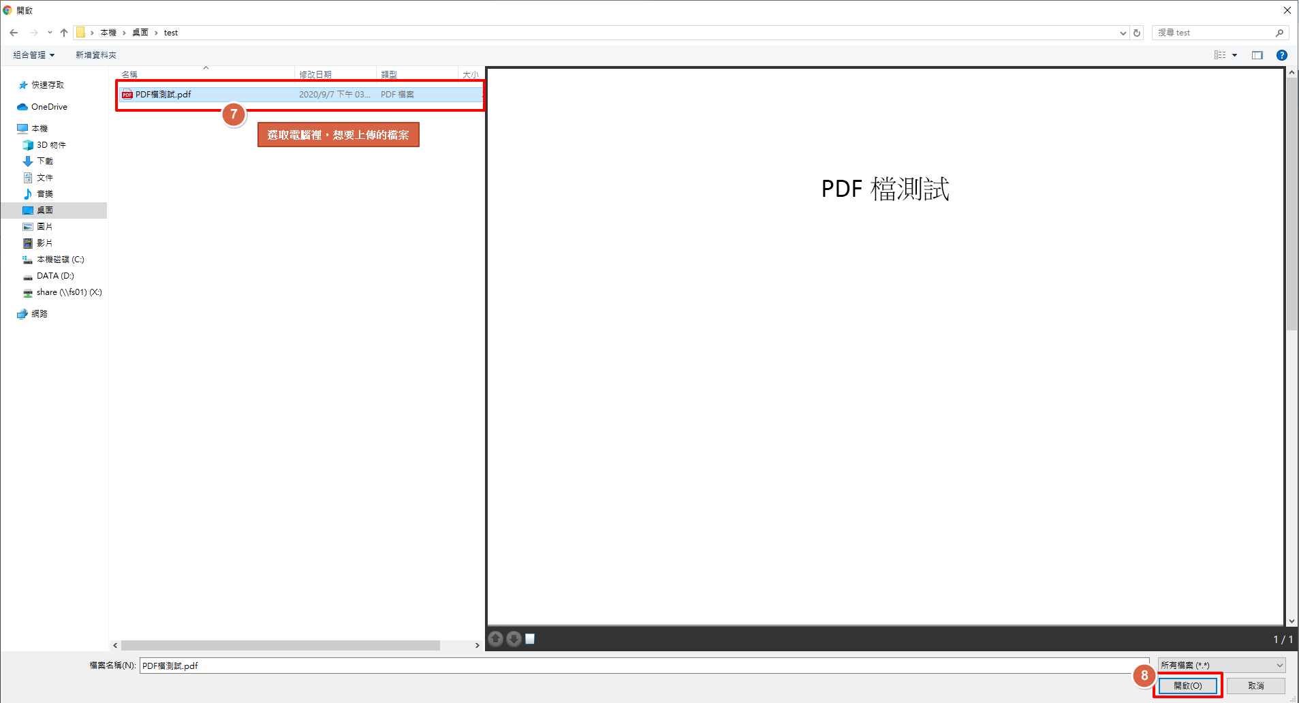
Task: Sort by the 修改日期 column header
Action: (315, 74)
